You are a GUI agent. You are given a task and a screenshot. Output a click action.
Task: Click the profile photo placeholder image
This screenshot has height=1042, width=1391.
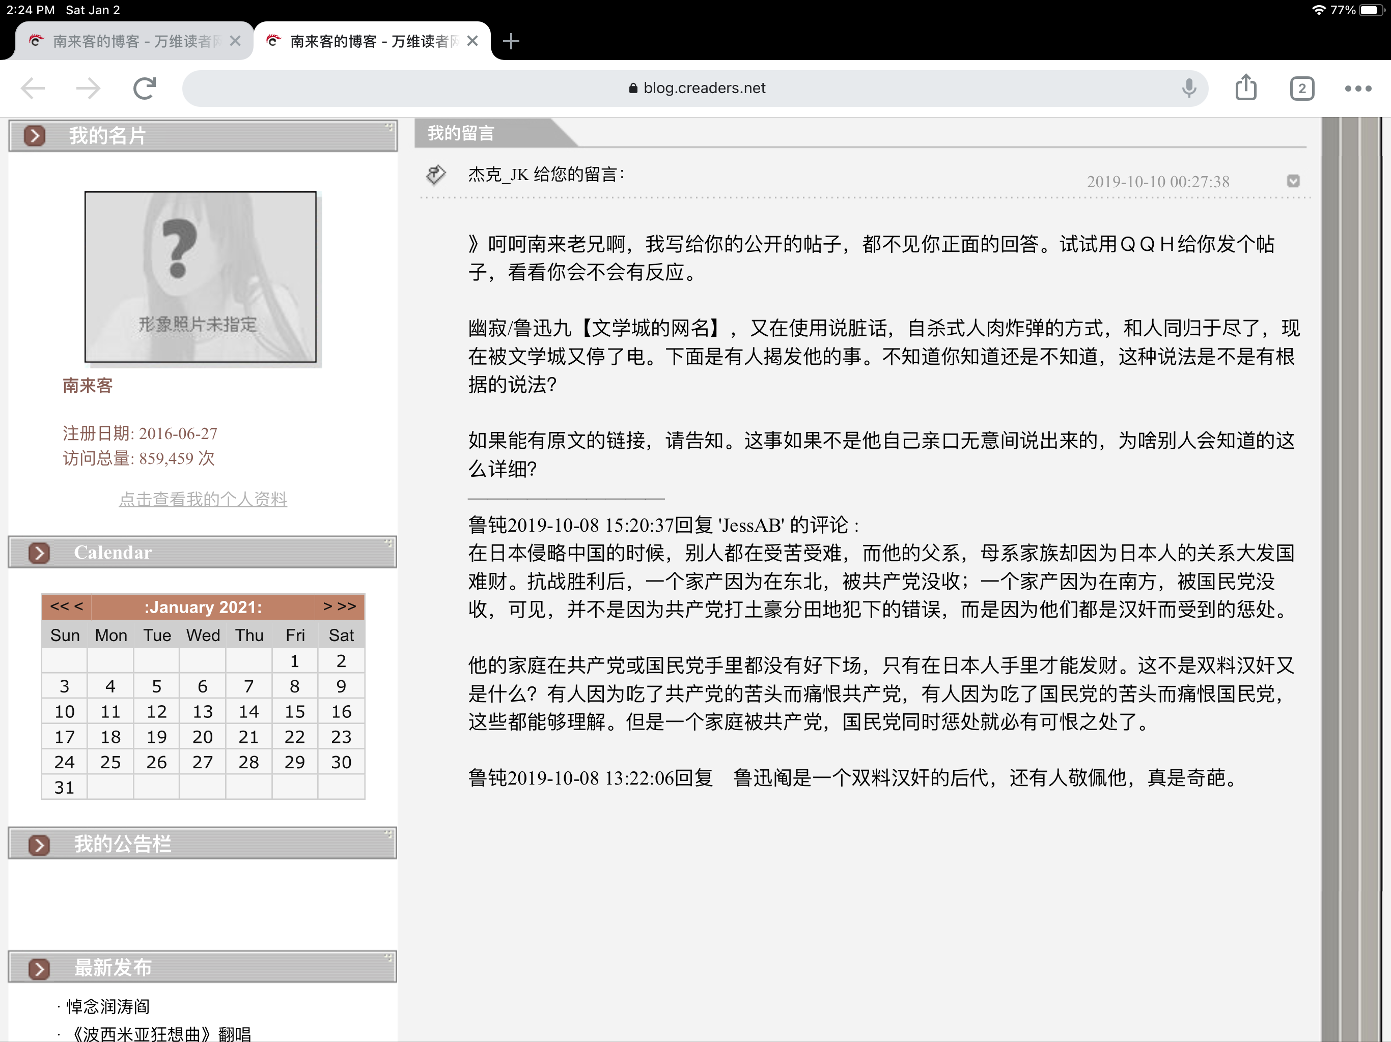coord(201,277)
